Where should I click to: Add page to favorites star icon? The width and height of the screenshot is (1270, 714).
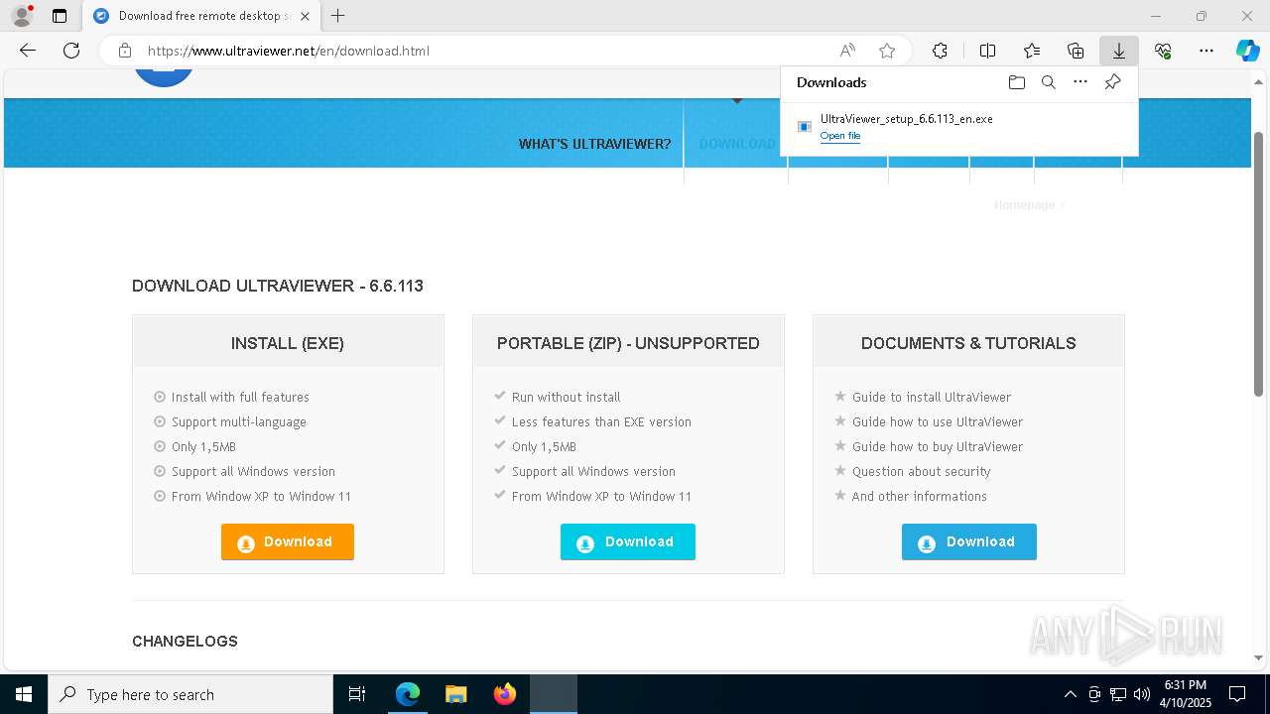(887, 51)
